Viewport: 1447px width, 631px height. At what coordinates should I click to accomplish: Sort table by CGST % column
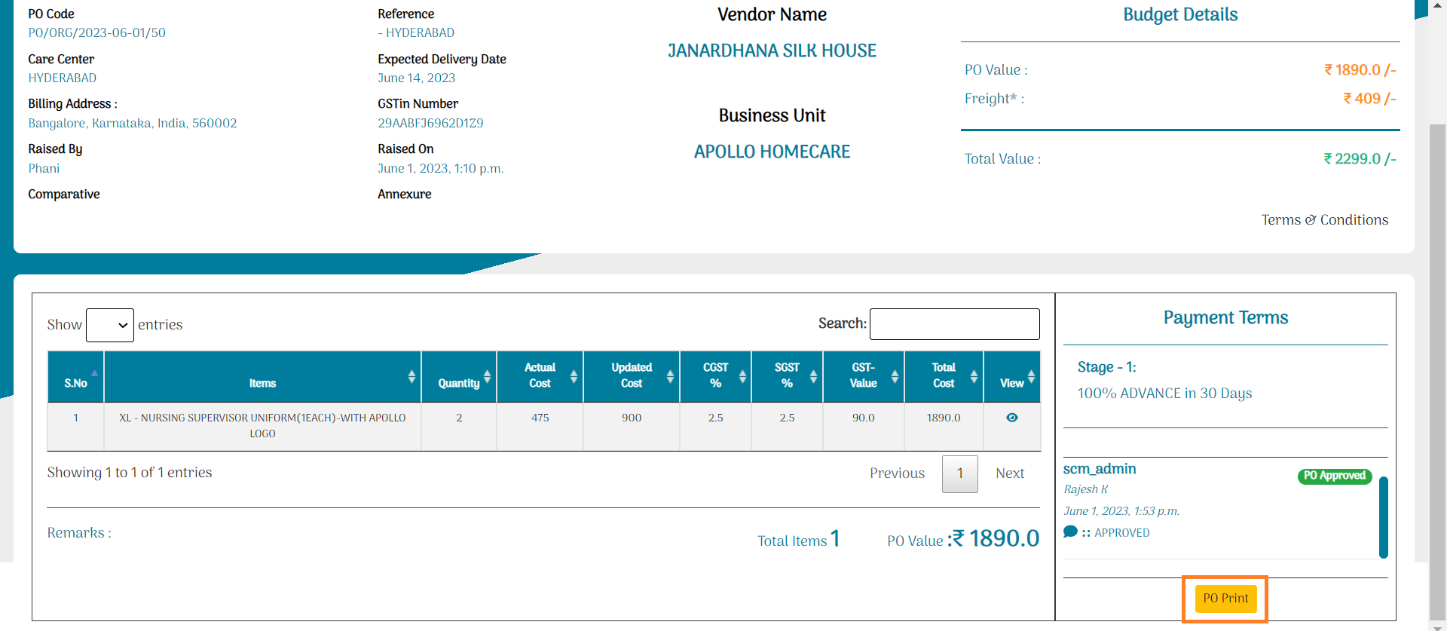click(715, 376)
